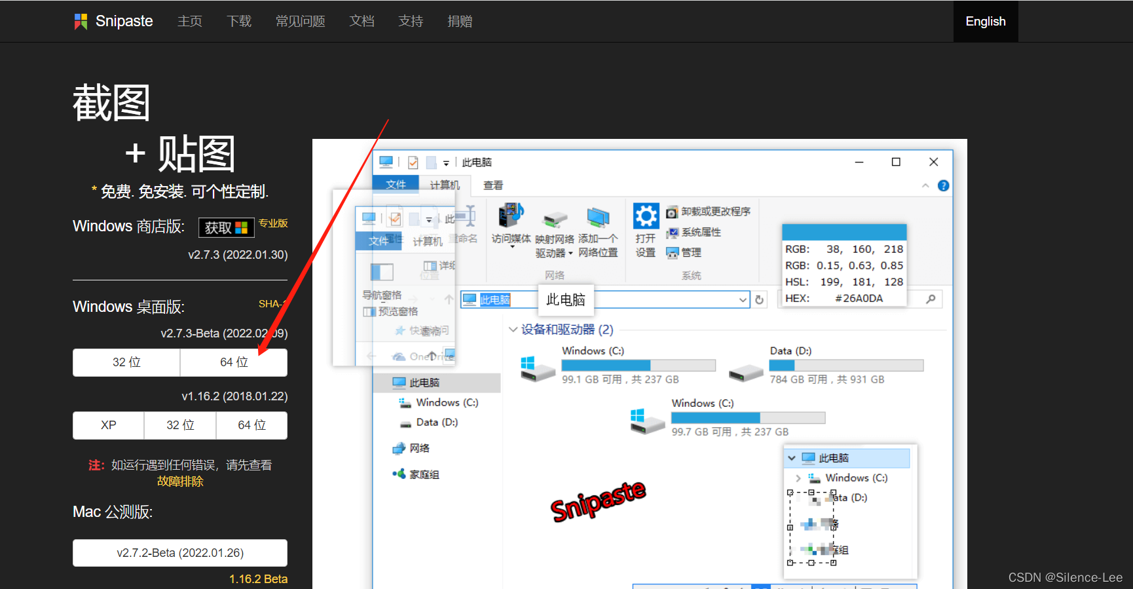Click the properties checkmark icon in title bar
The image size is (1133, 589).
tap(413, 162)
